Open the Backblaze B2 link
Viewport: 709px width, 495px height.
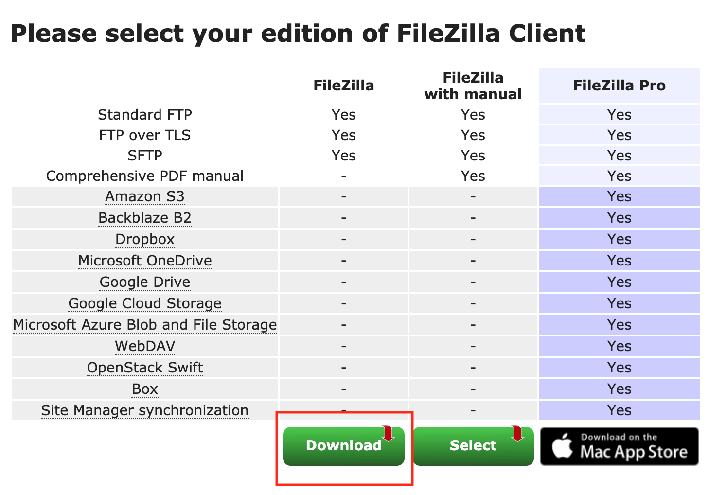tap(144, 218)
